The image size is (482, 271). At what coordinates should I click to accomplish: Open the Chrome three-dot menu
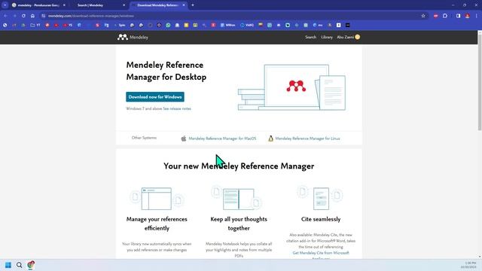tap(477, 16)
